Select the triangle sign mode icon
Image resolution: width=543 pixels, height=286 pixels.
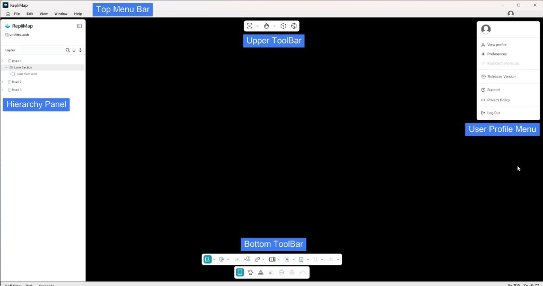[x=261, y=273]
